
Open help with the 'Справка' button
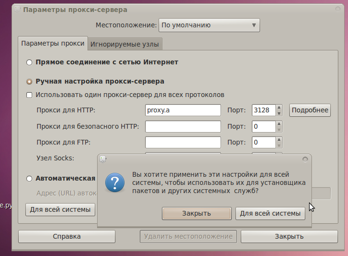(67, 236)
